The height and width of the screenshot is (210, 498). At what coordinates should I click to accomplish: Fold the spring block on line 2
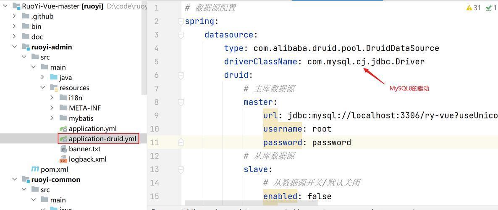coord(181,21)
